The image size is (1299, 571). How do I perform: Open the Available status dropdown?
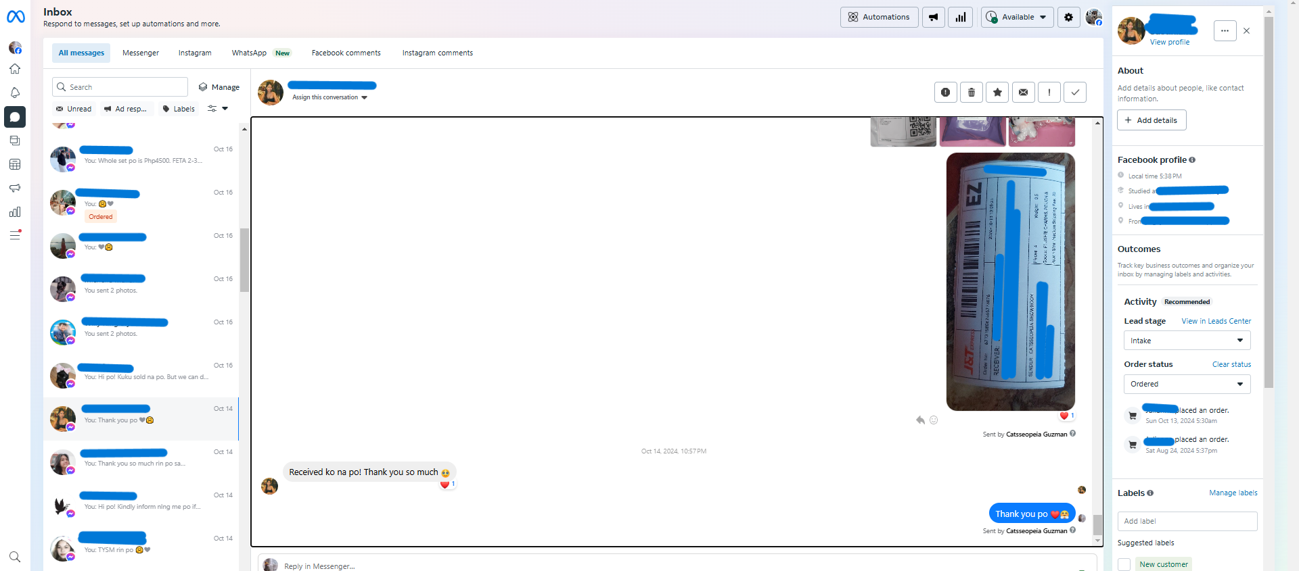[x=1017, y=17]
